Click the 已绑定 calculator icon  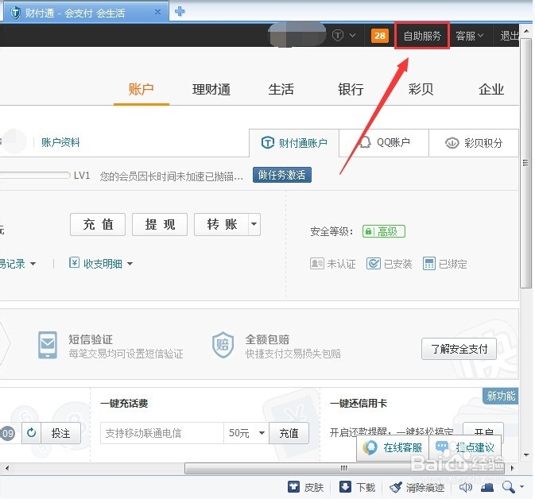coord(429,264)
